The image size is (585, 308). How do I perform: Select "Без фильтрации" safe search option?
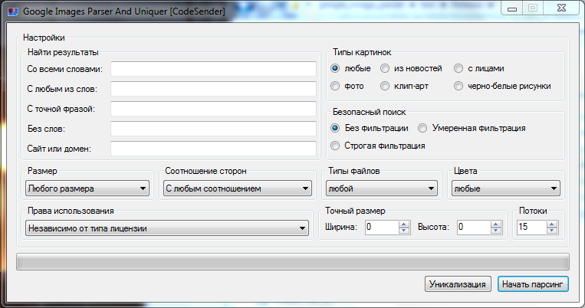335,128
